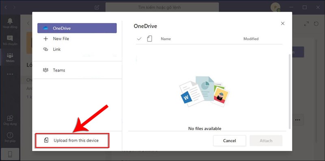Close the file picker dialog
This screenshot has height=161, width=325.
pyautogui.click(x=282, y=24)
